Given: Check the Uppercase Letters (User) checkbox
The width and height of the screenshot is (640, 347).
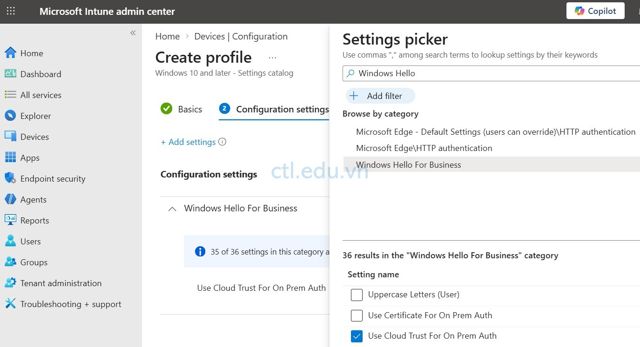Looking at the screenshot, I should (357, 295).
